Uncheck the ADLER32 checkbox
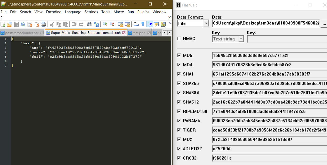This screenshot has height=165, width=327. click(179, 149)
